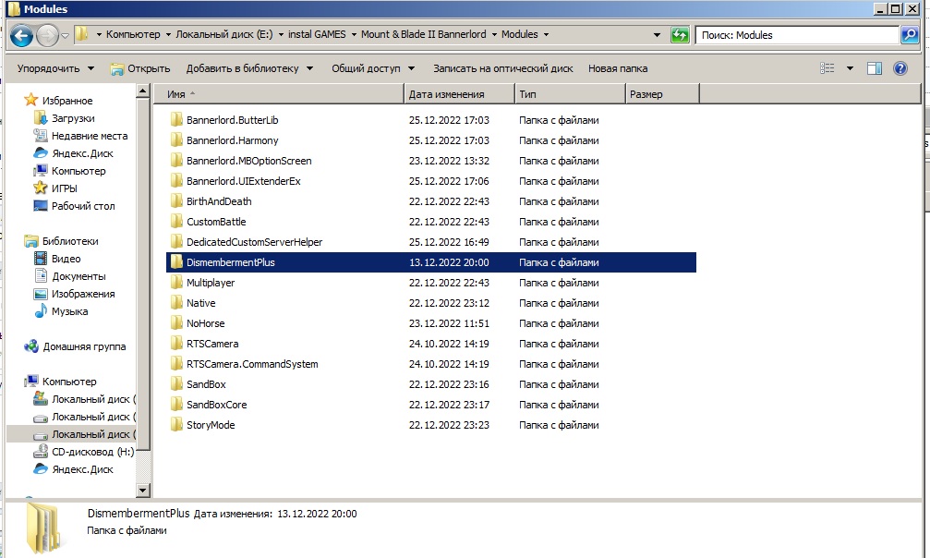The height and width of the screenshot is (558, 930).
Task: Open the Упорядочить menu
Action: 55,68
